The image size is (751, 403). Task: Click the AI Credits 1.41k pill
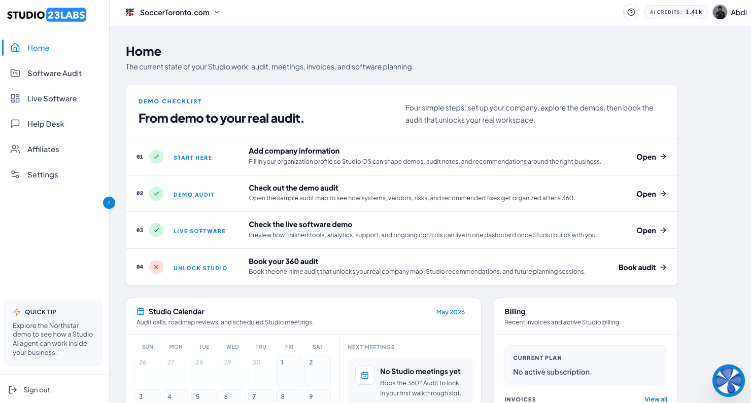pos(676,12)
